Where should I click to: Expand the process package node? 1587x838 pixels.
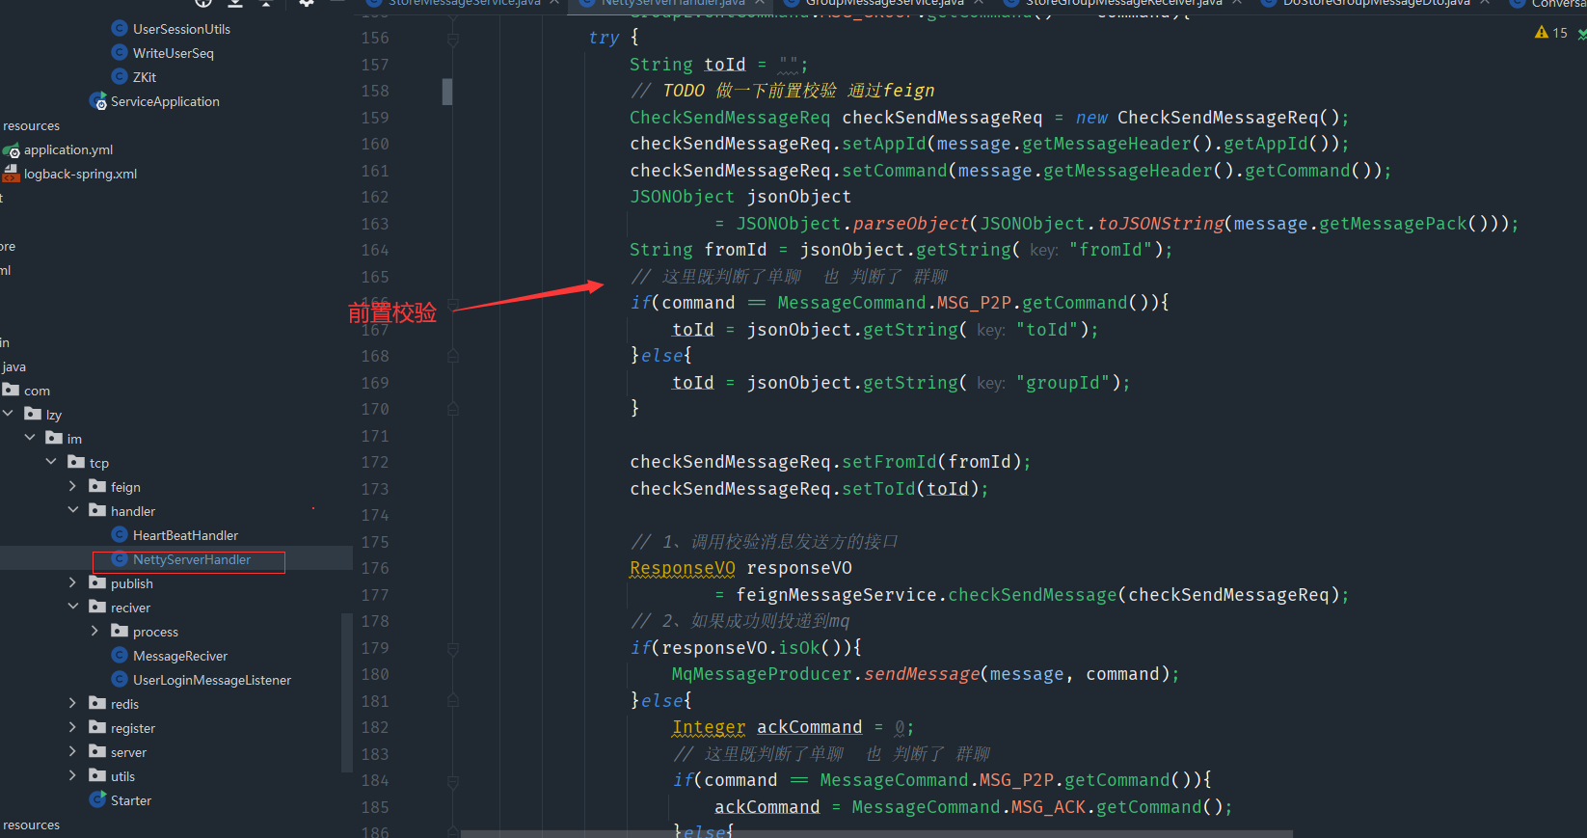pyautogui.click(x=94, y=630)
